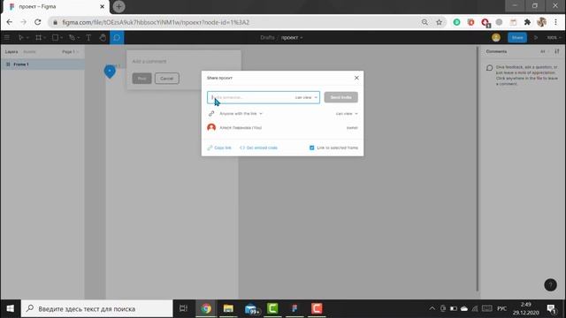Click the browser address bar URL
The height and width of the screenshot is (318, 566).
(156, 22)
